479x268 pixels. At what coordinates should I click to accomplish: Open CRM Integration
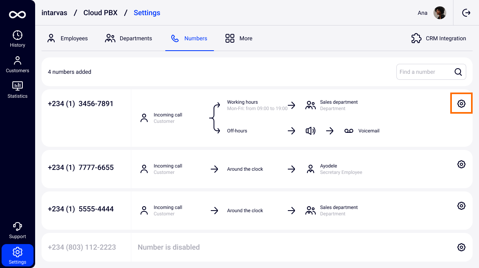[438, 39]
